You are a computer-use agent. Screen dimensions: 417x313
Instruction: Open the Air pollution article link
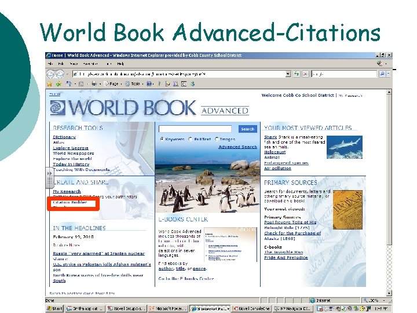(x=277, y=168)
